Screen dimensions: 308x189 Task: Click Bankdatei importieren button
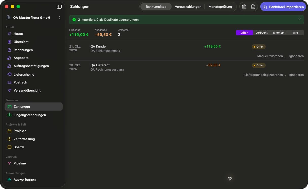283,7
